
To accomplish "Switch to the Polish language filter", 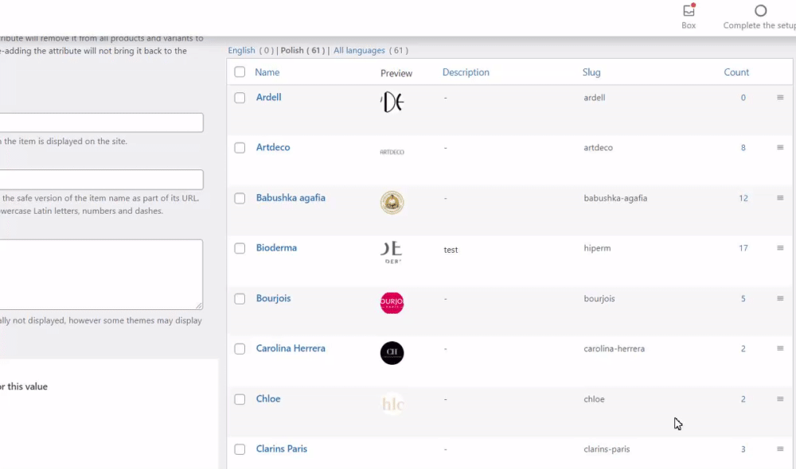I will point(292,50).
